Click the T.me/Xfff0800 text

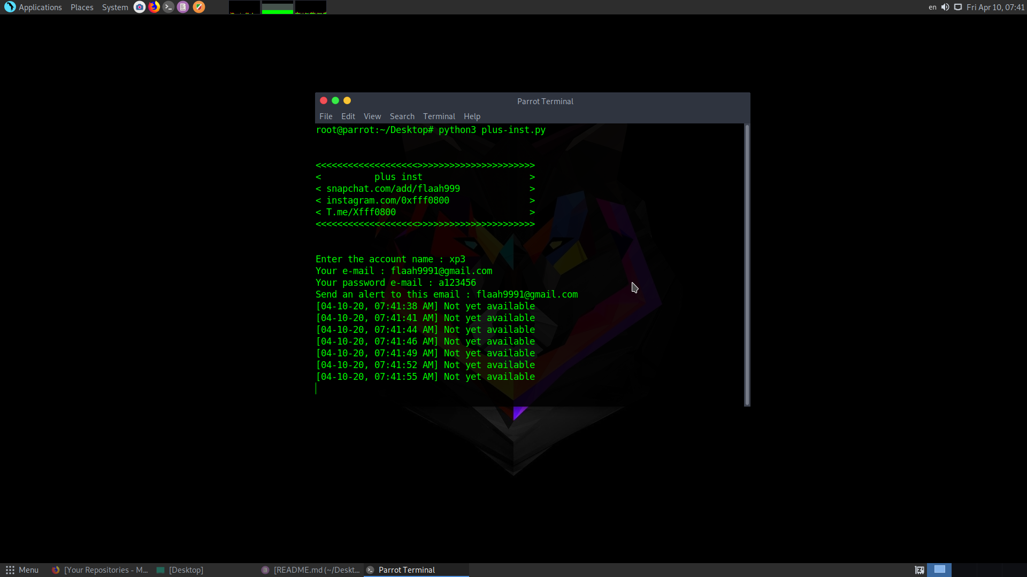pos(361,212)
